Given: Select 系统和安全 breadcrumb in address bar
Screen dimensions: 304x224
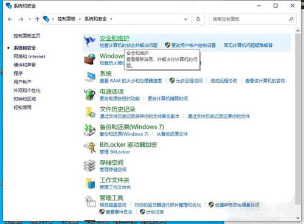Looking at the screenshot, I should tap(95, 19).
